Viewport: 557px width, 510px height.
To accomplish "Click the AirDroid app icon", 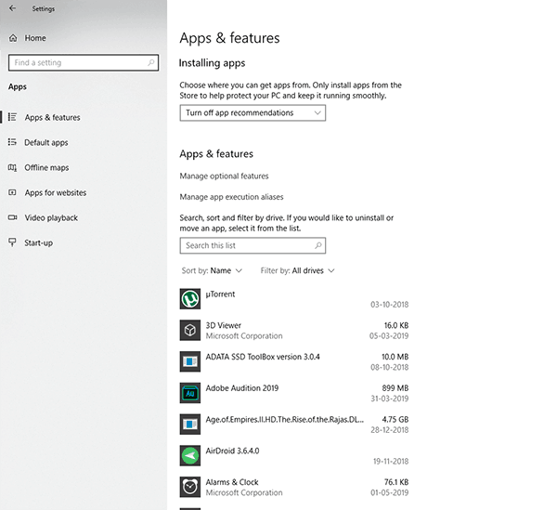I will [x=190, y=455].
